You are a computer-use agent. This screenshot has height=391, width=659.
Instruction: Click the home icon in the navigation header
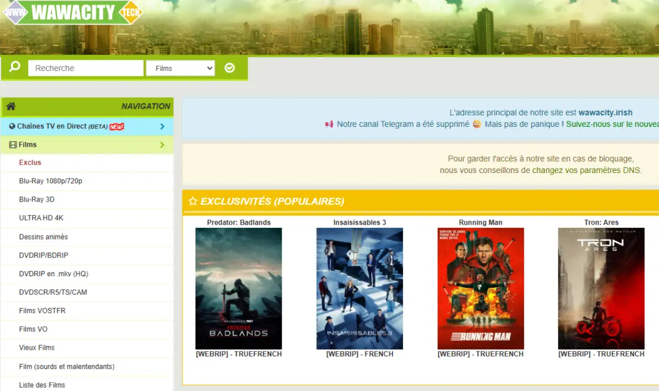(x=11, y=106)
